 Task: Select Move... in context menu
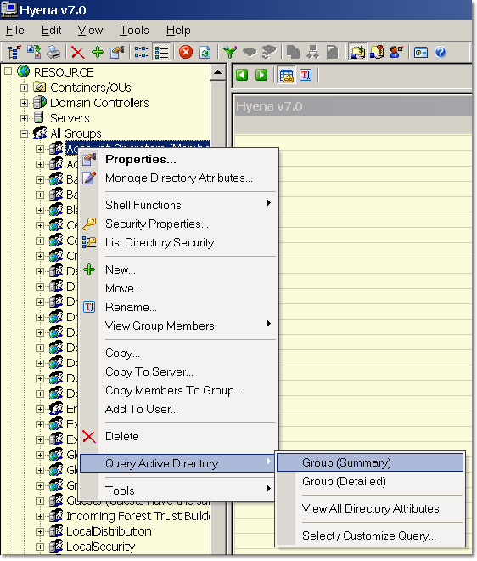(x=178, y=288)
